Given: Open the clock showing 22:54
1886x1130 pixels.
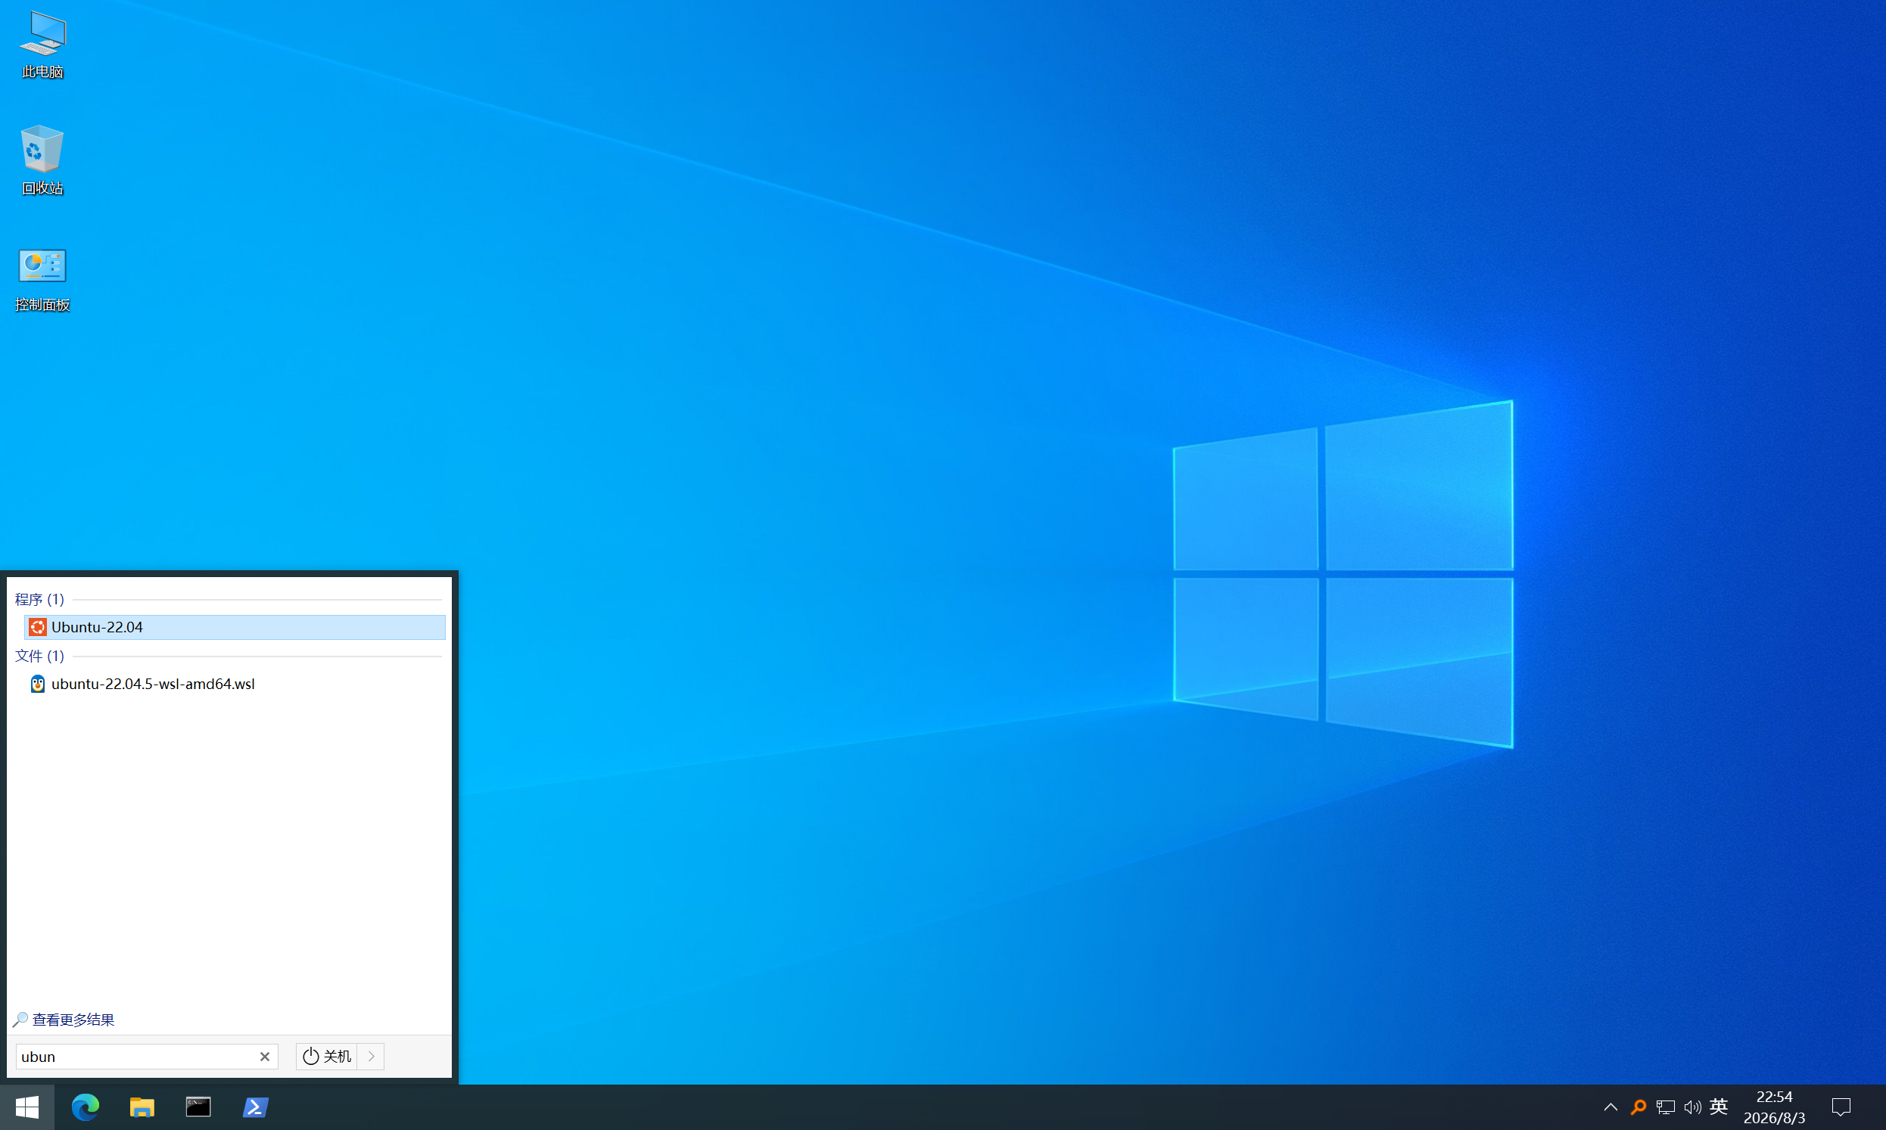Looking at the screenshot, I should tap(1774, 1107).
